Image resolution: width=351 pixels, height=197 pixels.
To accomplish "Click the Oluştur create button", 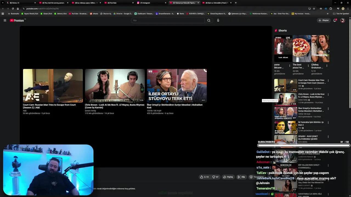I will [x=324, y=20].
